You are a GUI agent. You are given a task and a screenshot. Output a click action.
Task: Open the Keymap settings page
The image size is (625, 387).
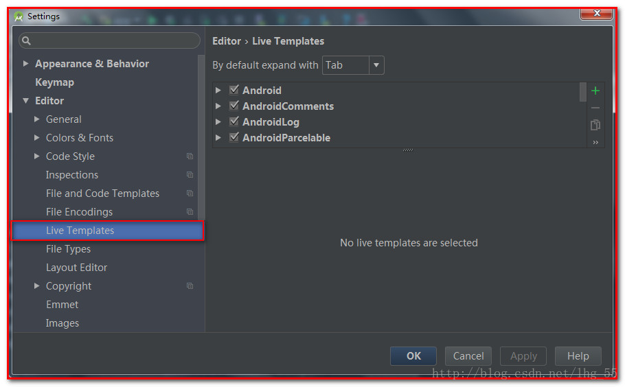[x=54, y=82]
